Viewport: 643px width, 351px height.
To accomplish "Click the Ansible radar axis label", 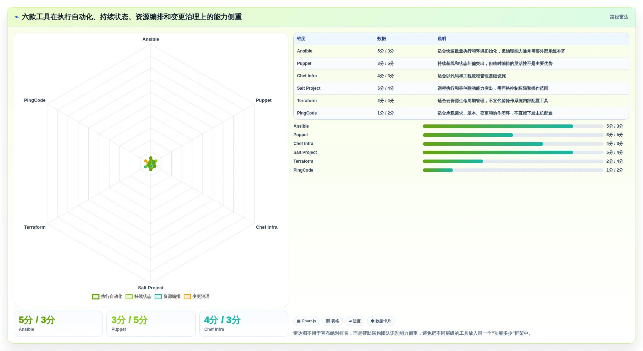I will tap(151, 39).
